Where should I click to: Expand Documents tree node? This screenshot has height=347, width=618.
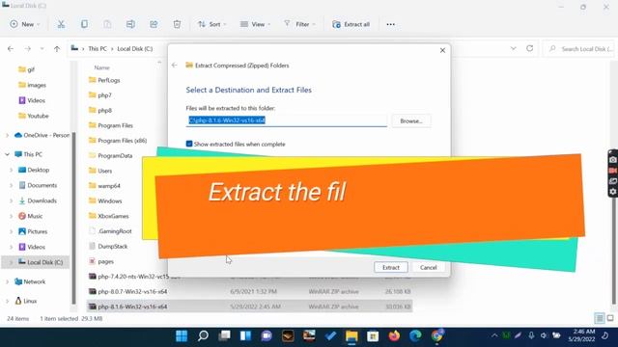click(x=11, y=185)
